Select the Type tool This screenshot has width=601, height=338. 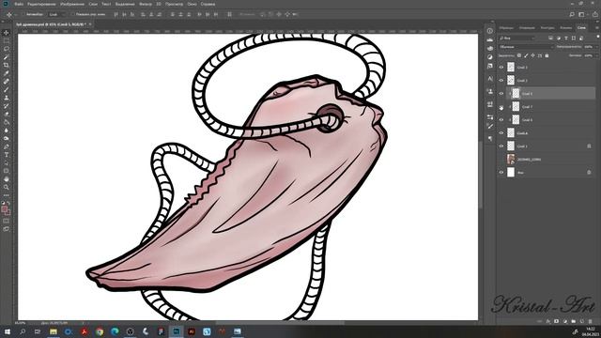click(x=7, y=155)
